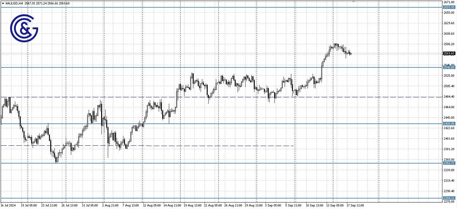457x209 pixels.
Task: Click the 2352.72 level price tag
Action: (449, 163)
